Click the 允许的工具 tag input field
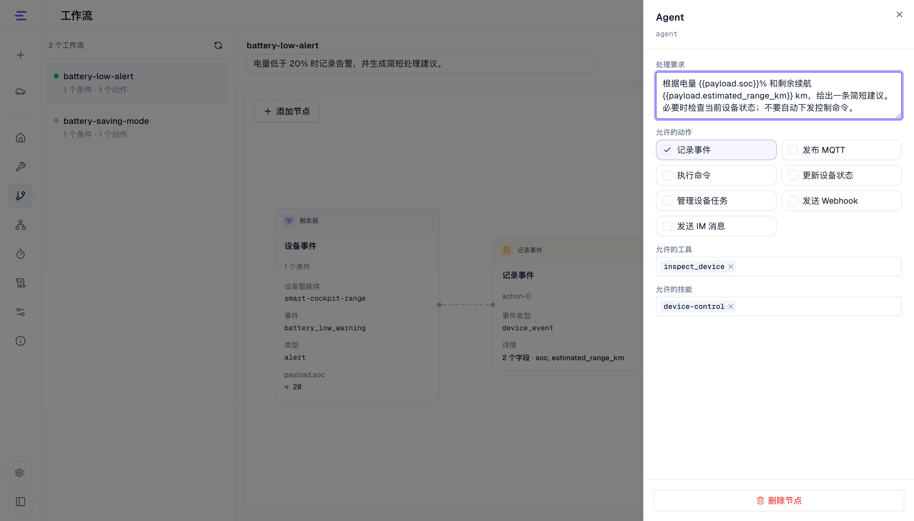Image resolution: width=914 pixels, height=521 pixels. click(x=779, y=267)
